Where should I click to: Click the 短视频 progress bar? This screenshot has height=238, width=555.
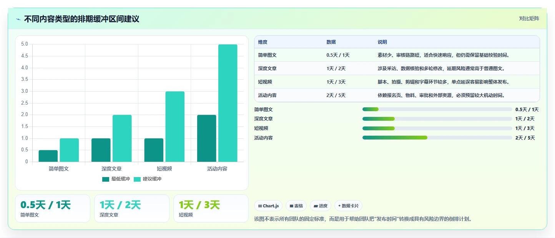coord(437,128)
